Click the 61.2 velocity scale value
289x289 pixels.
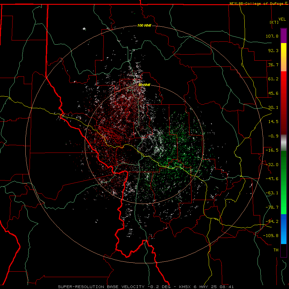tap(273, 79)
